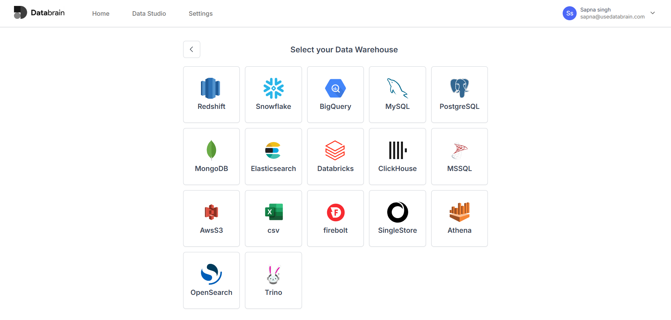Select the Athena warehouse option

[x=459, y=218]
